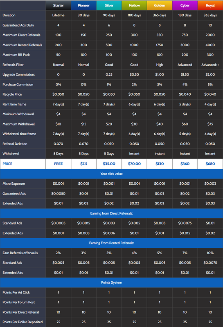Click Cyber's 750 maximum direct referrals
Viewport: 223px width, 327px height.
click(x=185, y=35)
